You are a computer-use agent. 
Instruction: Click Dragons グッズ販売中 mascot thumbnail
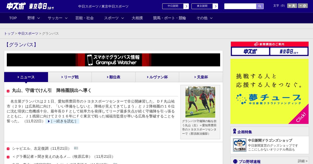pos(240,145)
